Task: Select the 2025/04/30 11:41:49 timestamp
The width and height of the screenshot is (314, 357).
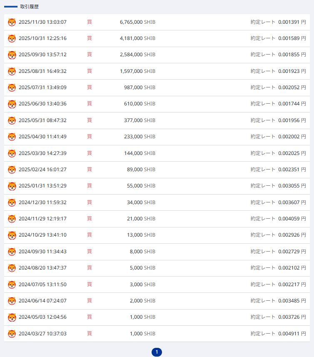Action: point(42,137)
